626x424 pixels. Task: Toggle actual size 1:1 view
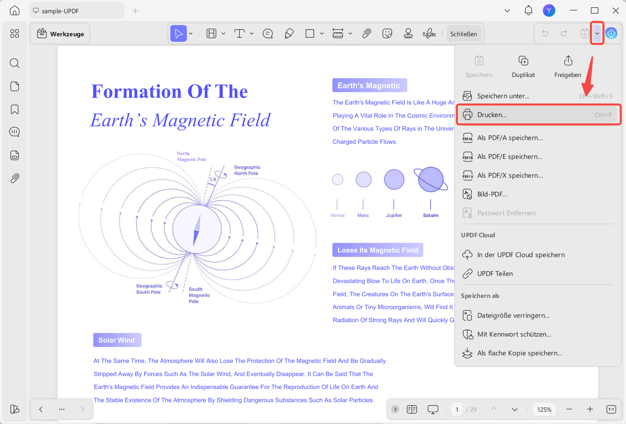click(611, 409)
